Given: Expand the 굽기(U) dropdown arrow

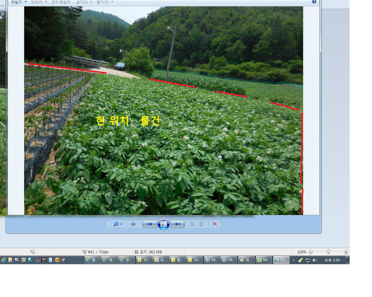Looking at the screenshot, I should click(91, 2).
